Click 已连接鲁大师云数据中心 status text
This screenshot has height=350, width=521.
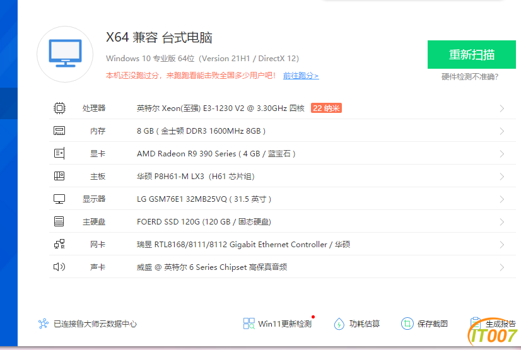click(x=95, y=324)
